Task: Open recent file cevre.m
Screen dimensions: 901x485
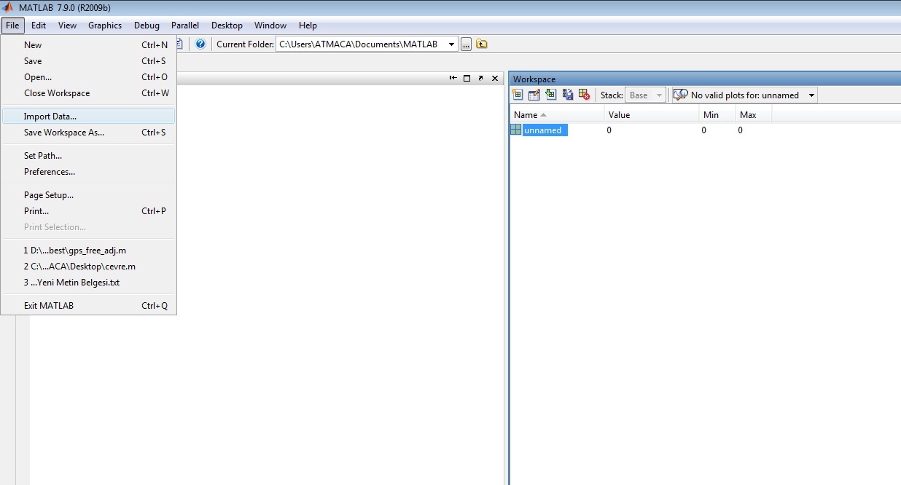Action: 88,267
